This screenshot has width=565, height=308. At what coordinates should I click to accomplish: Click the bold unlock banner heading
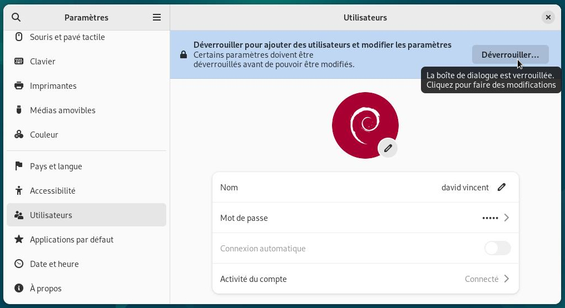tap(323, 45)
